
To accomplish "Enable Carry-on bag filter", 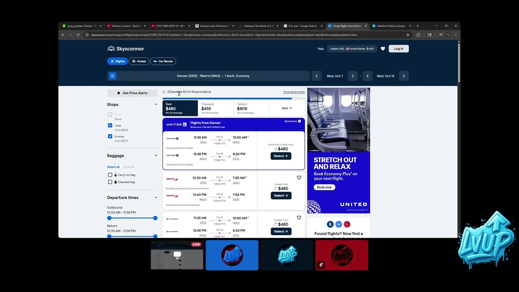I will [x=110, y=175].
